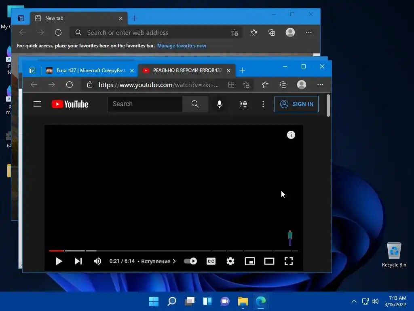The width and height of the screenshot is (414, 311).
Task: Click Search or enter web address box
Action: (156, 32)
